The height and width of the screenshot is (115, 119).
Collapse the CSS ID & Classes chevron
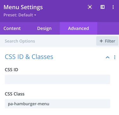point(108,57)
